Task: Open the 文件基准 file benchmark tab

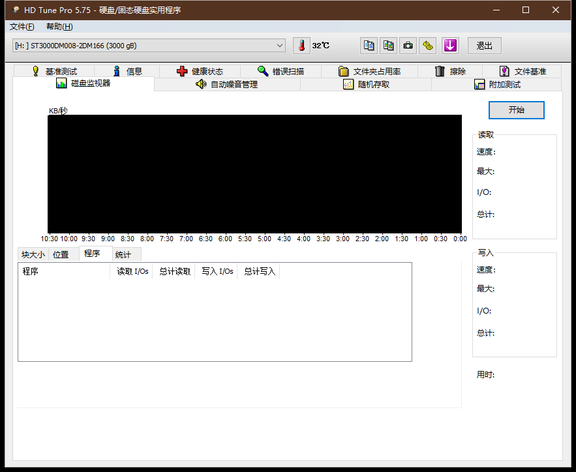Action: pos(522,71)
